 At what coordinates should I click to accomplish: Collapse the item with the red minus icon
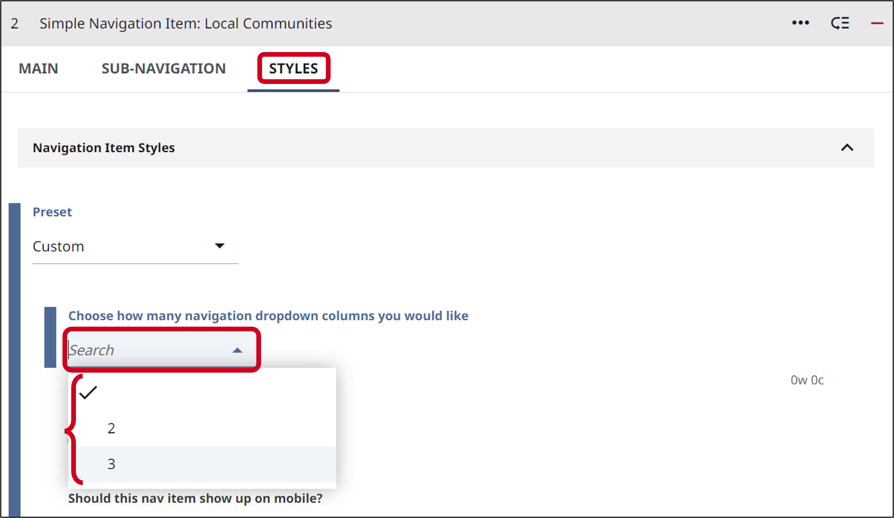coord(877,23)
